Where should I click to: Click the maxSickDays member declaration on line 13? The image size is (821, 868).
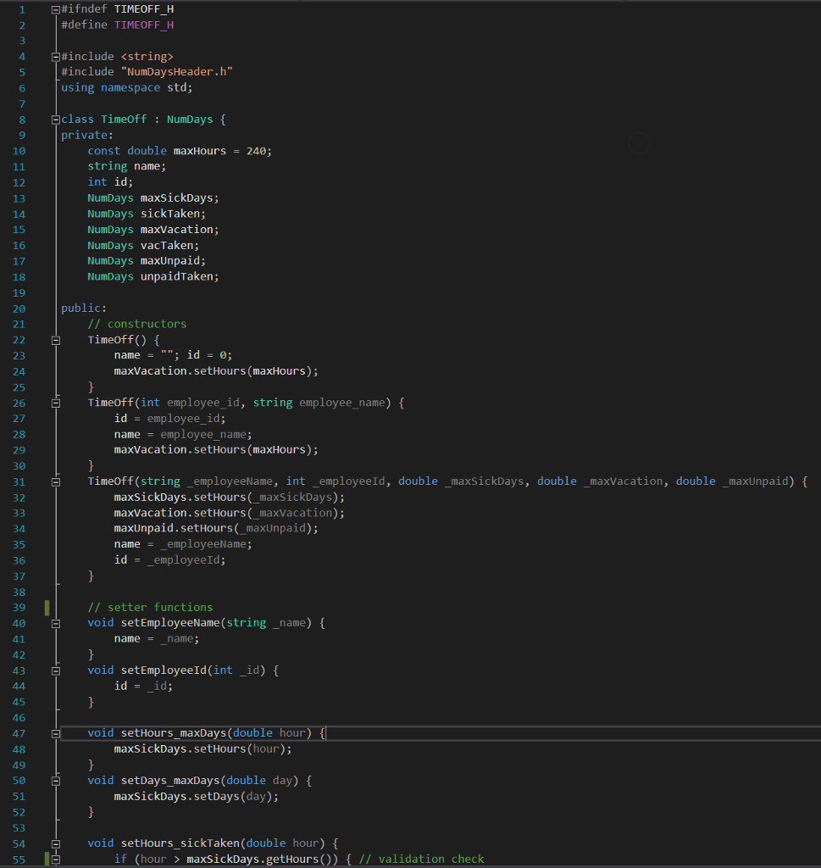[153, 198]
